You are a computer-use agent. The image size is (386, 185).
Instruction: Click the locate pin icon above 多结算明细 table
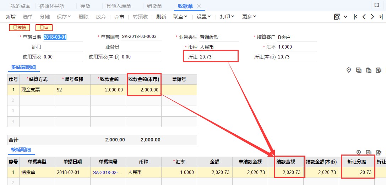349,70
